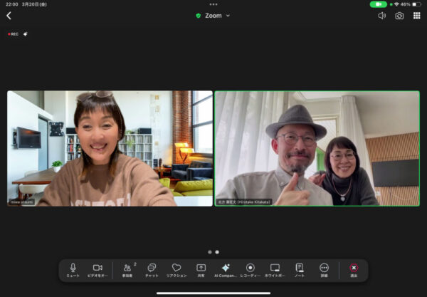The width and height of the screenshot is (427, 297).
Task: Change the view using the grid icon
Action: pos(416,16)
